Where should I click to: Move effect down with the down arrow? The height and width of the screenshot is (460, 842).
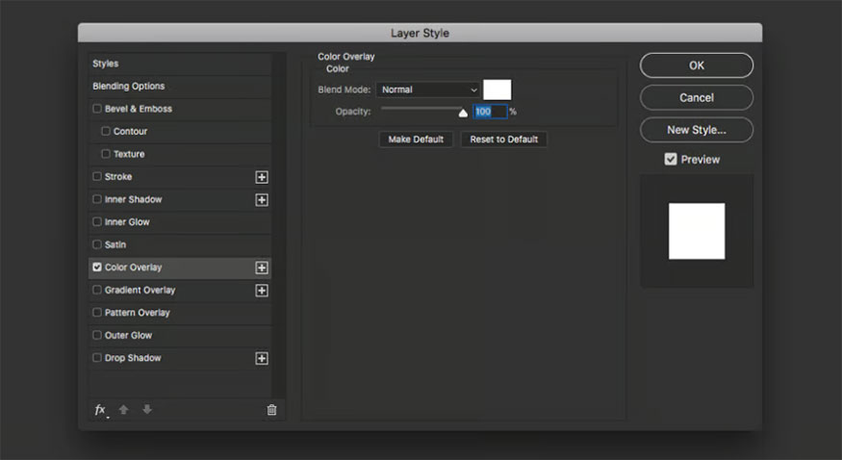click(x=147, y=410)
